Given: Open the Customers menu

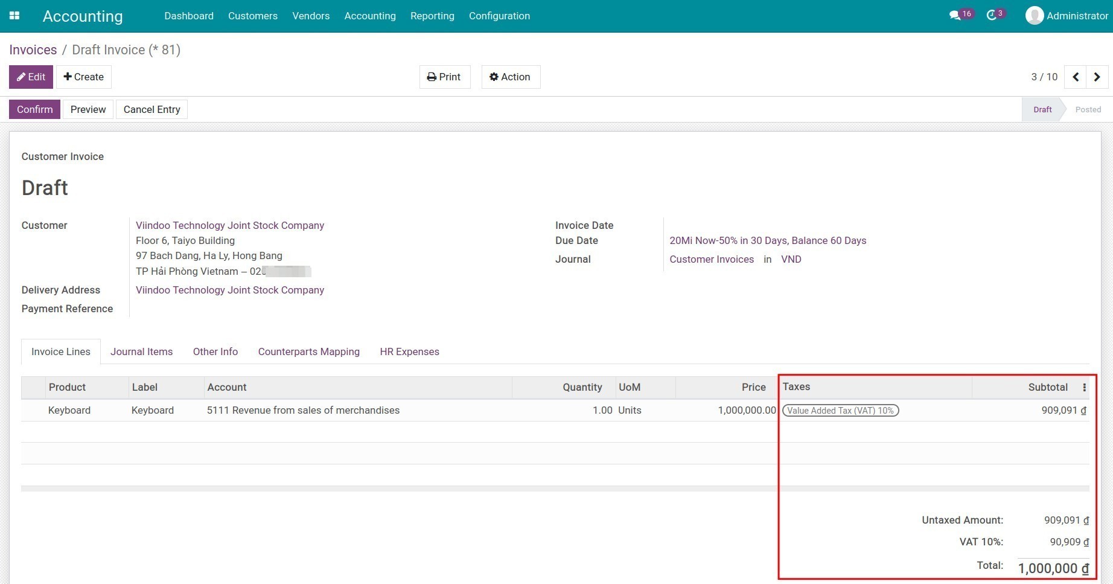Looking at the screenshot, I should (x=252, y=16).
